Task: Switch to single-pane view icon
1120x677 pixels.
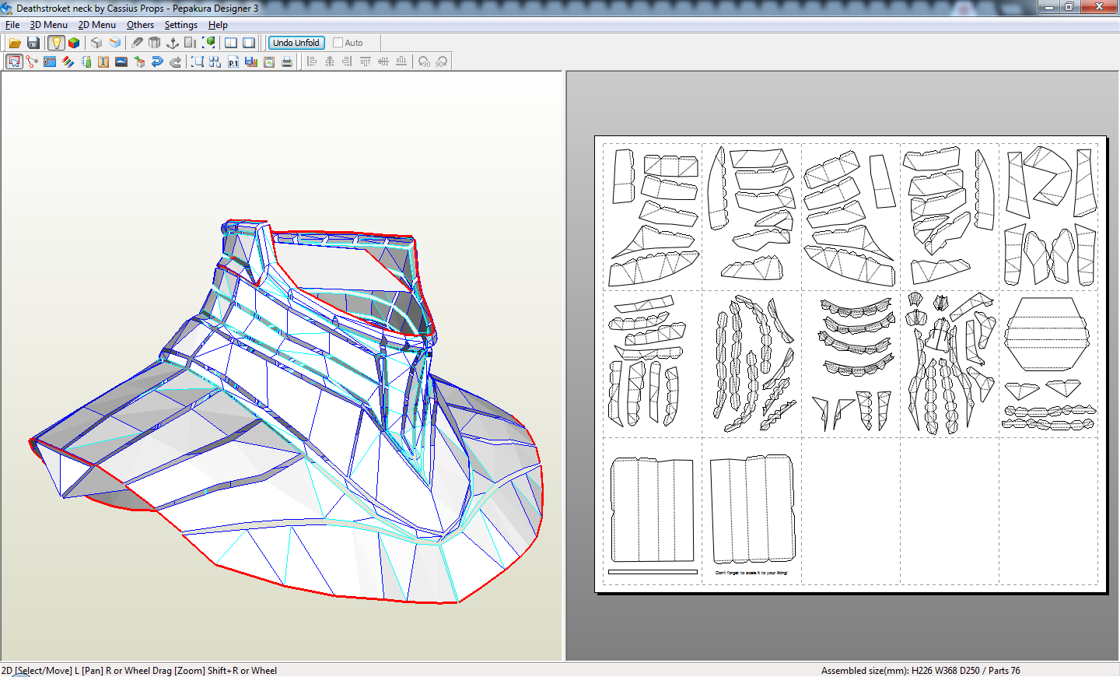Action: [249, 43]
